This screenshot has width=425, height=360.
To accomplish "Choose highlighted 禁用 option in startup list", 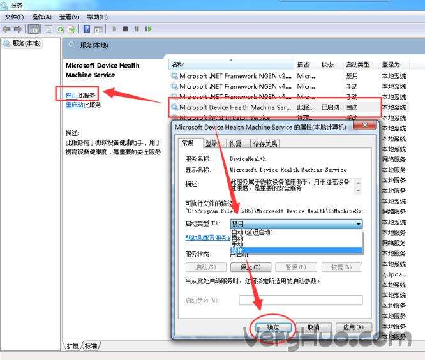I will [x=296, y=250].
